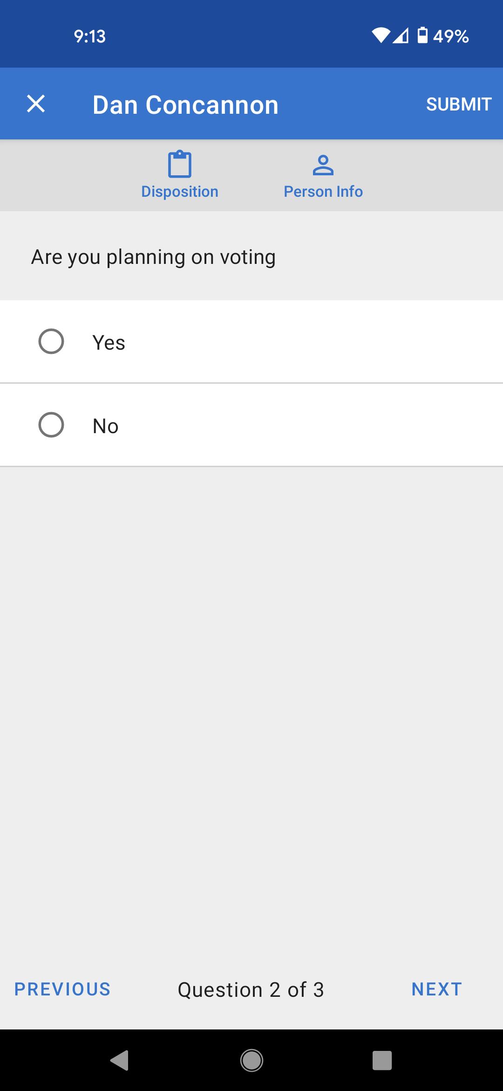Tap the Disposition clipboard icon
The image size is (503, 1091).
click(x=180, y=164)
